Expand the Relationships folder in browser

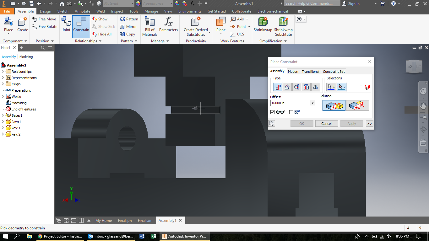tap(3, 72)
